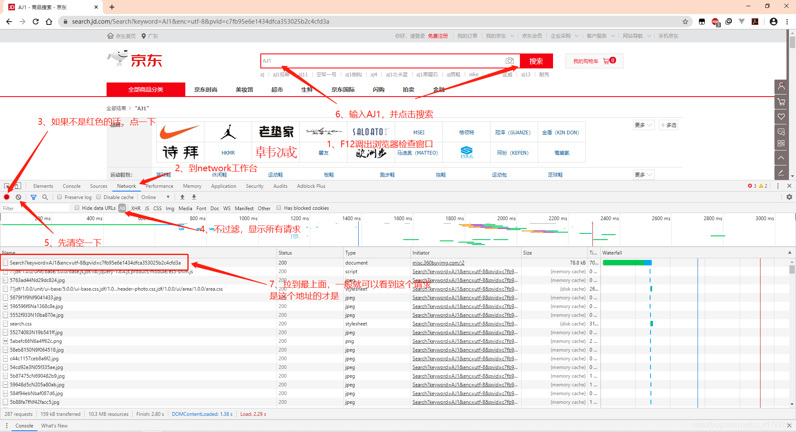The image size is (796, 432).
Task: Click the red 搜索 search button
Action: (536, 61)
